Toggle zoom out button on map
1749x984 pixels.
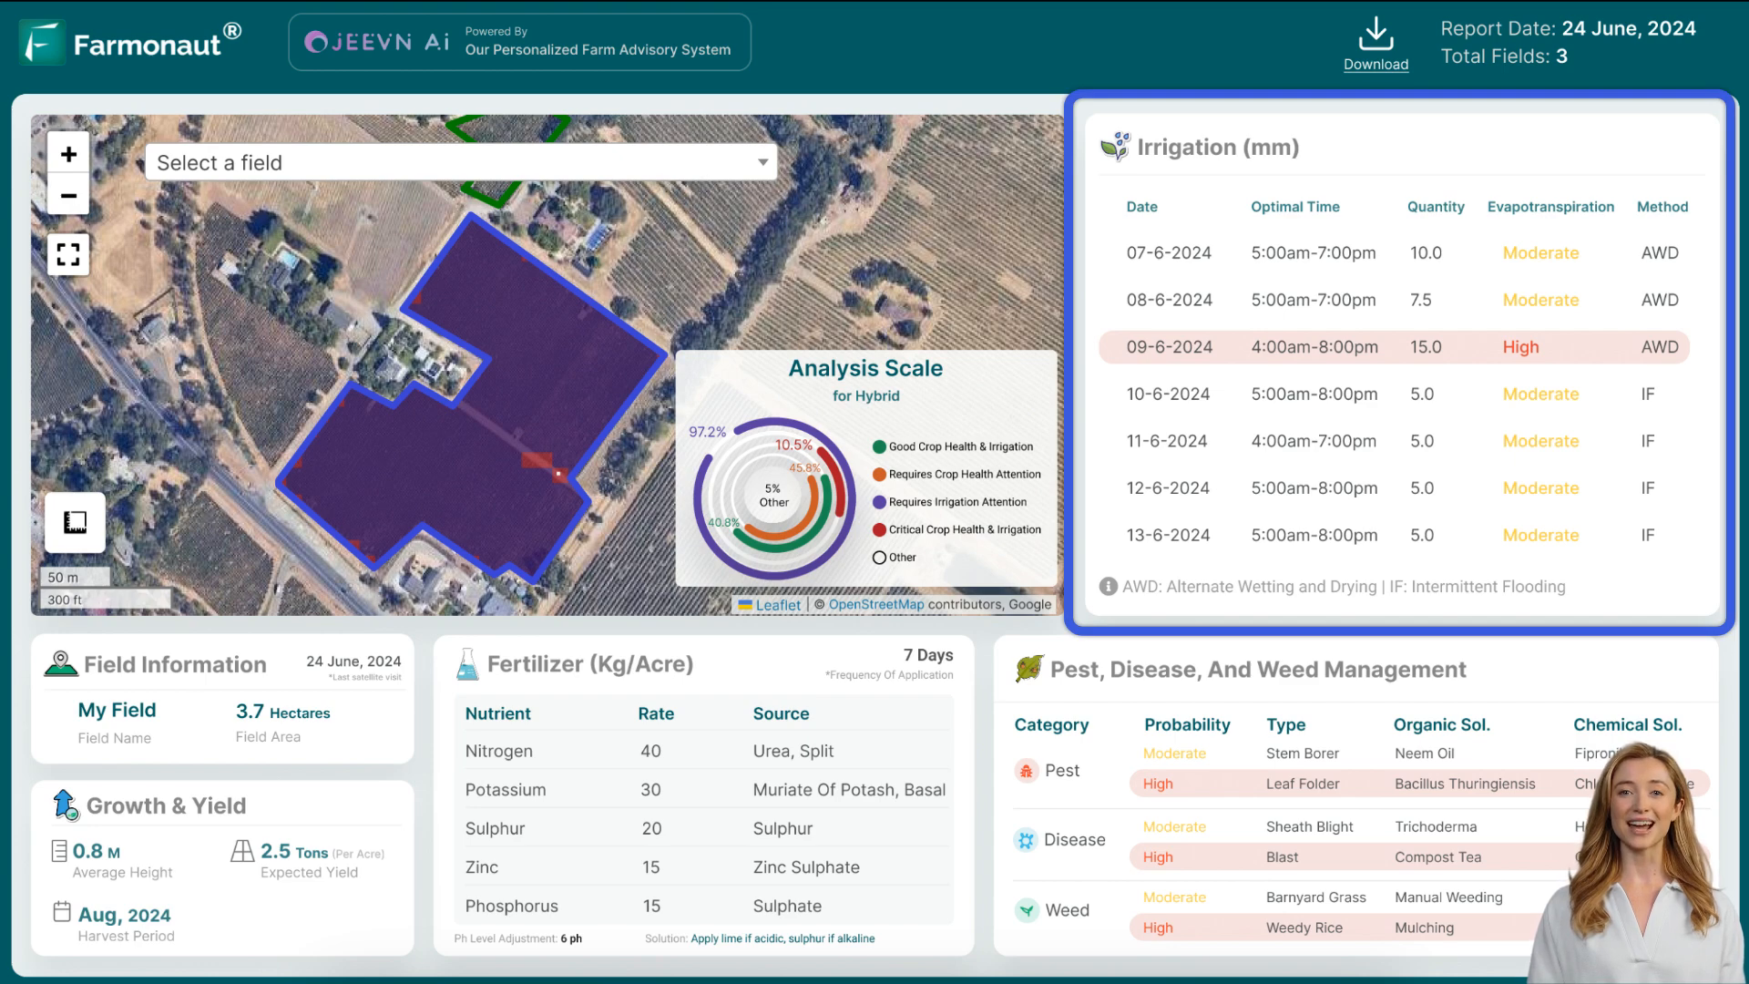pyautogui.click(x=68, y=195)
